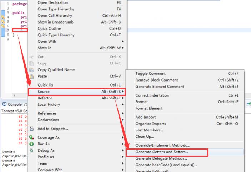Click the green Run As icon

(x=31, y=144)
